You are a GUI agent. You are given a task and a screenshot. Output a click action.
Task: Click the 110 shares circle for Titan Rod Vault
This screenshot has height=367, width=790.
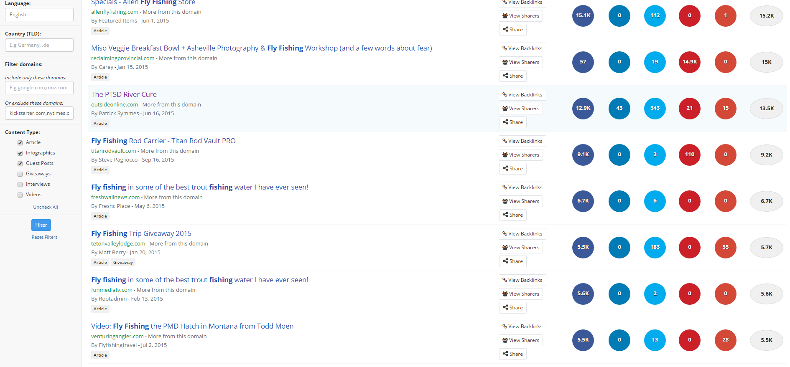[690, 154]
